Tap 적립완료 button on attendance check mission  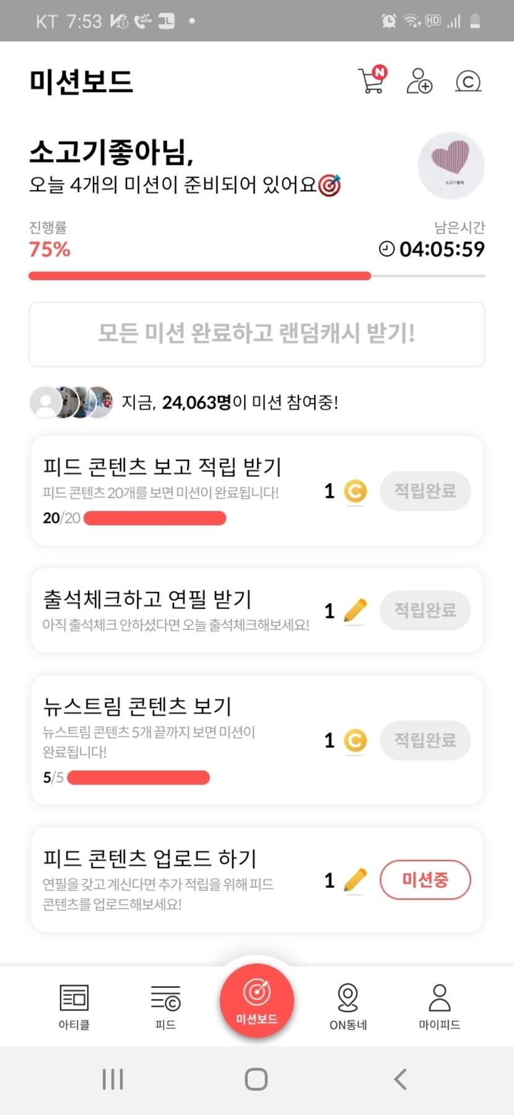click(425, 610)
